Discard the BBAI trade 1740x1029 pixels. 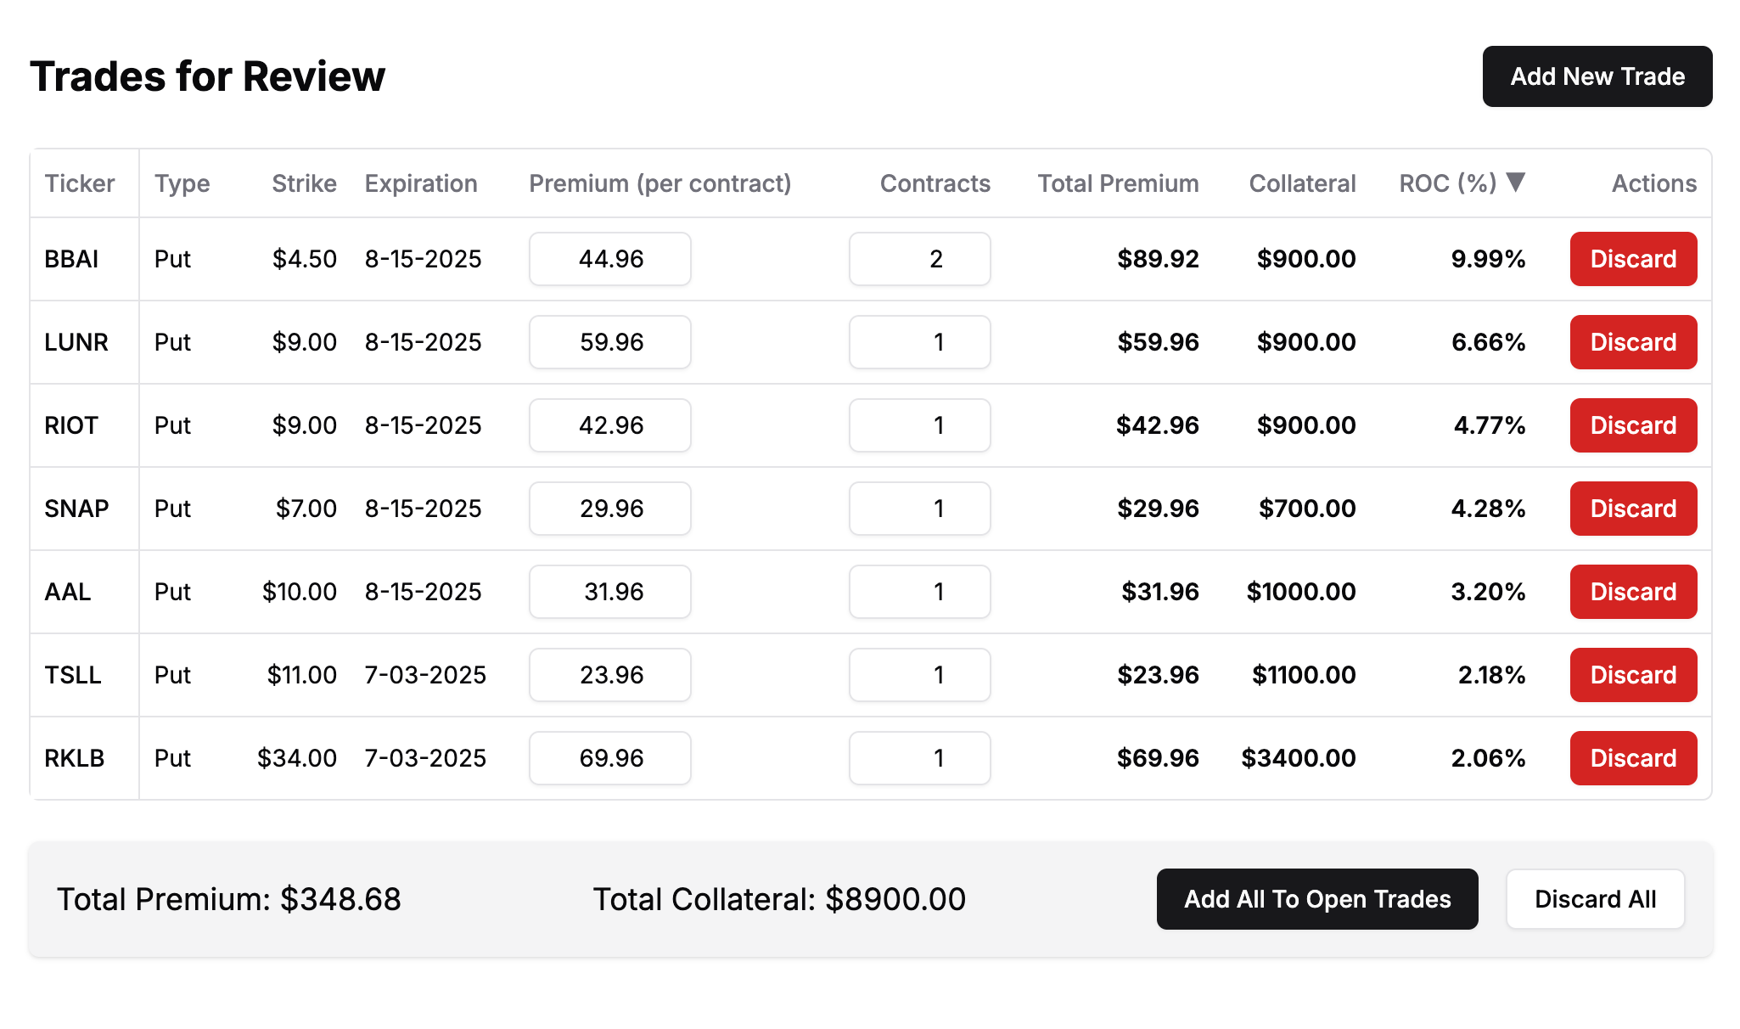[1632, 259]
